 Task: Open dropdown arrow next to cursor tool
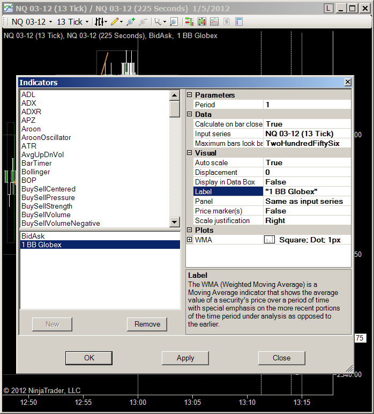[x=165, y=21]
